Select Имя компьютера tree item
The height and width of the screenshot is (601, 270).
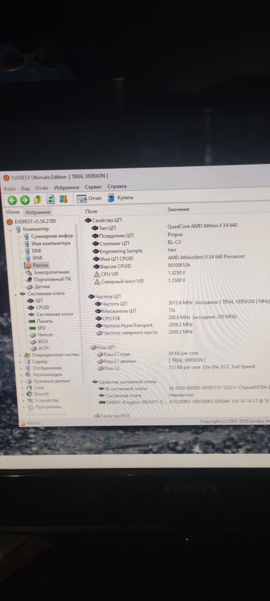click(47, 244)
